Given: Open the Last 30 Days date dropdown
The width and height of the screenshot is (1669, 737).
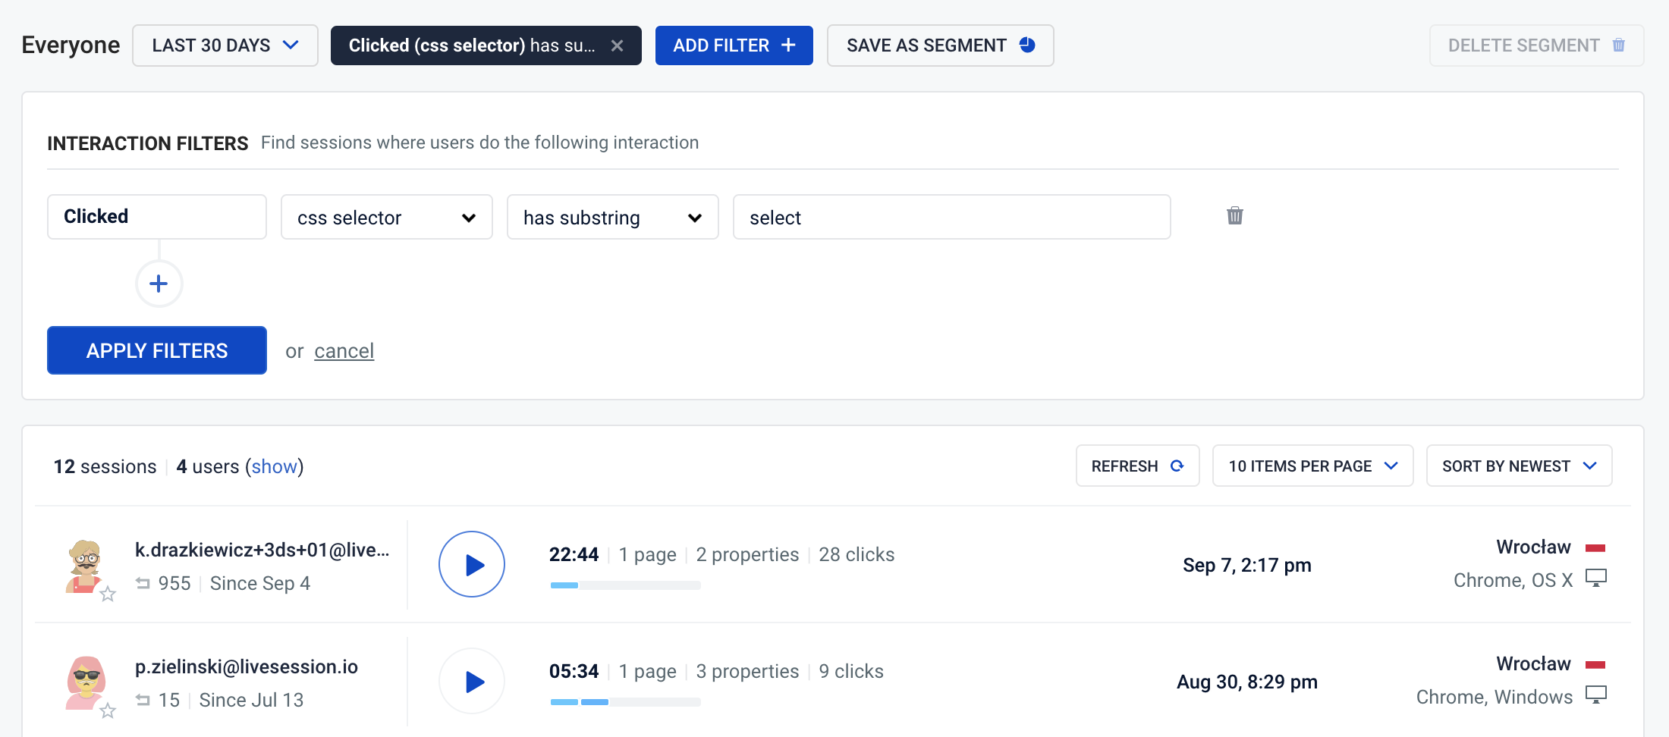Looking at the screenshot, I should [225, 45].
